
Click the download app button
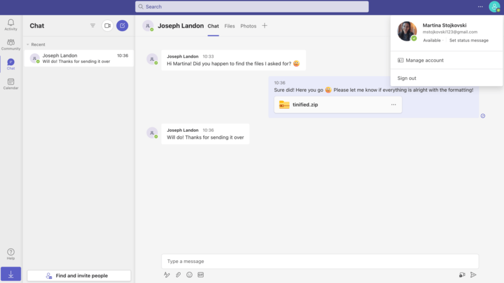click(11, 274)
